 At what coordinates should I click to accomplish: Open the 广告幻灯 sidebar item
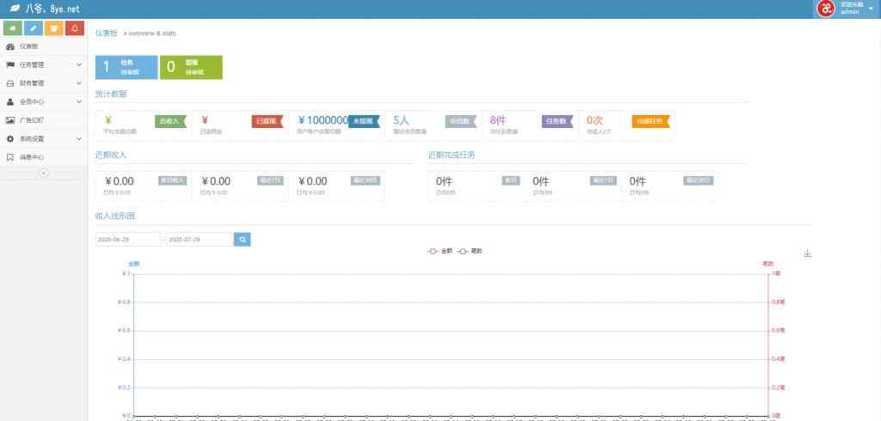pos(44,120)
